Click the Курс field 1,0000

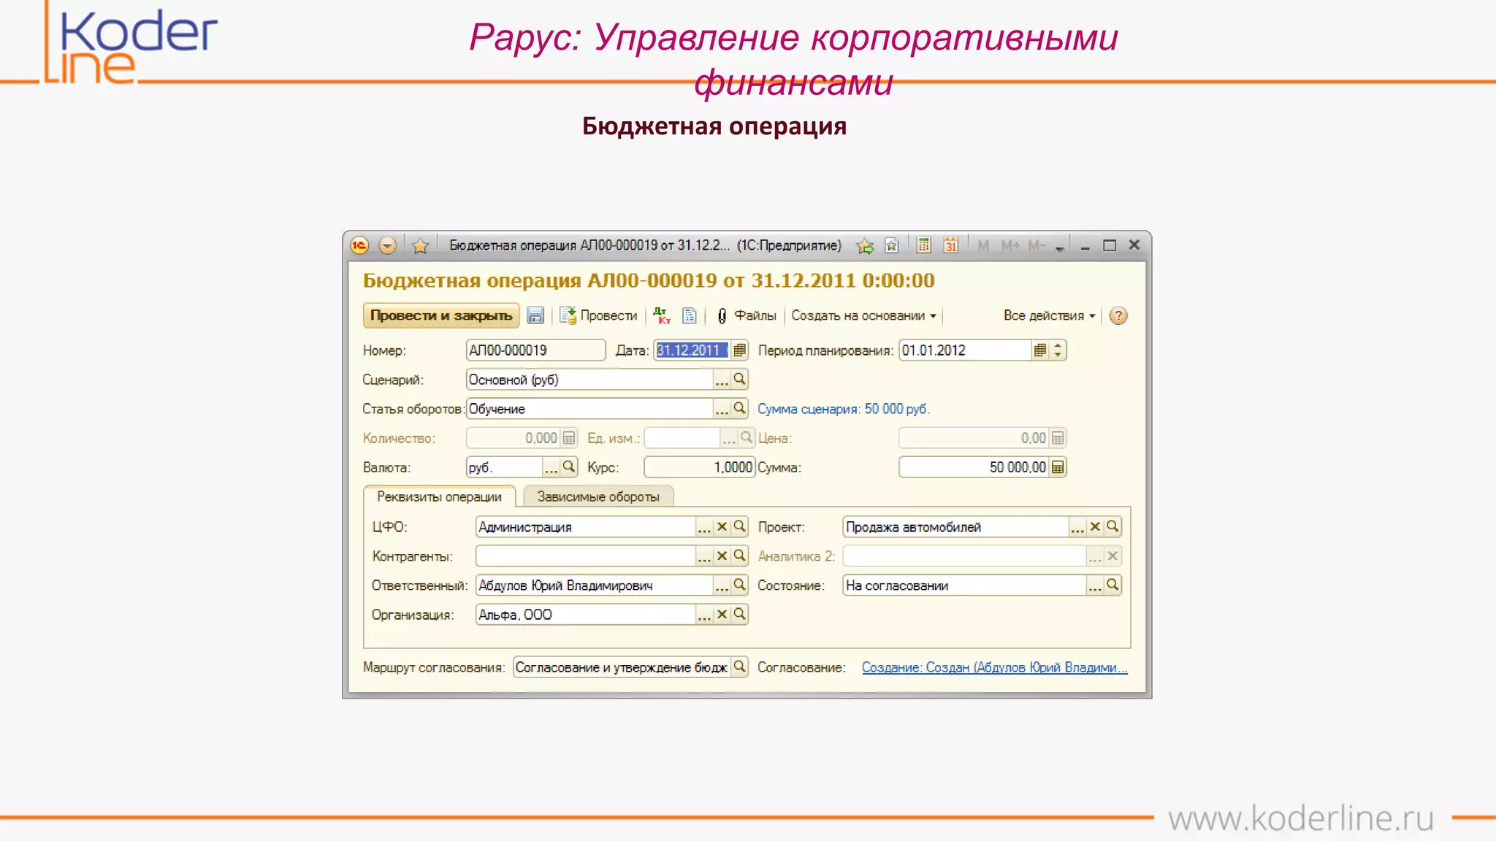[x=699, y=467]
